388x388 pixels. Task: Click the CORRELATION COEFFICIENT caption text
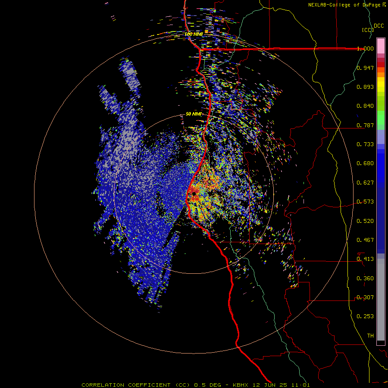[136, 385]
